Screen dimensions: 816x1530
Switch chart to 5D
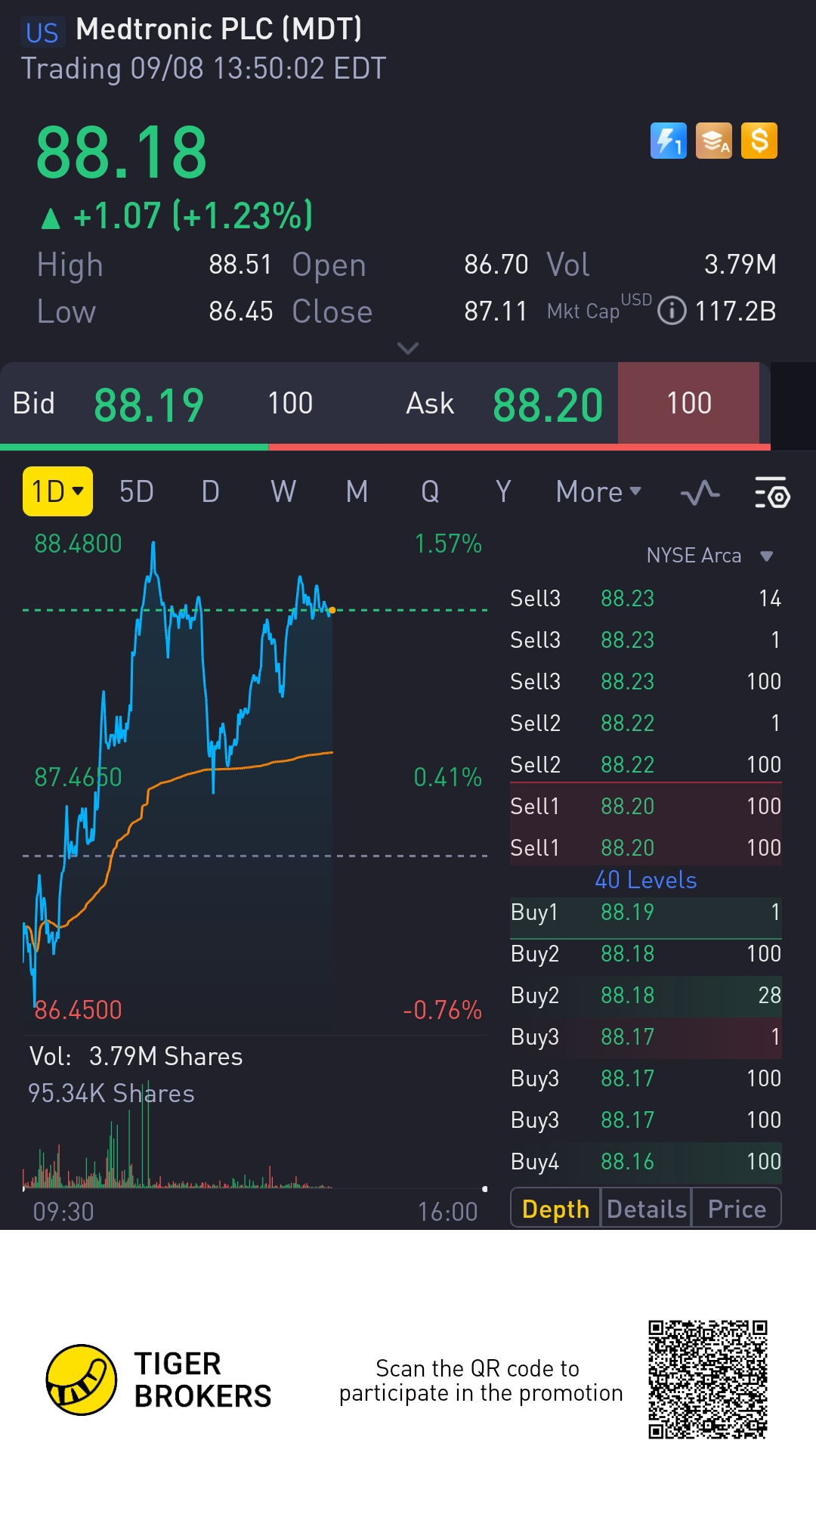pyautogui.click(x=137, y=492)
